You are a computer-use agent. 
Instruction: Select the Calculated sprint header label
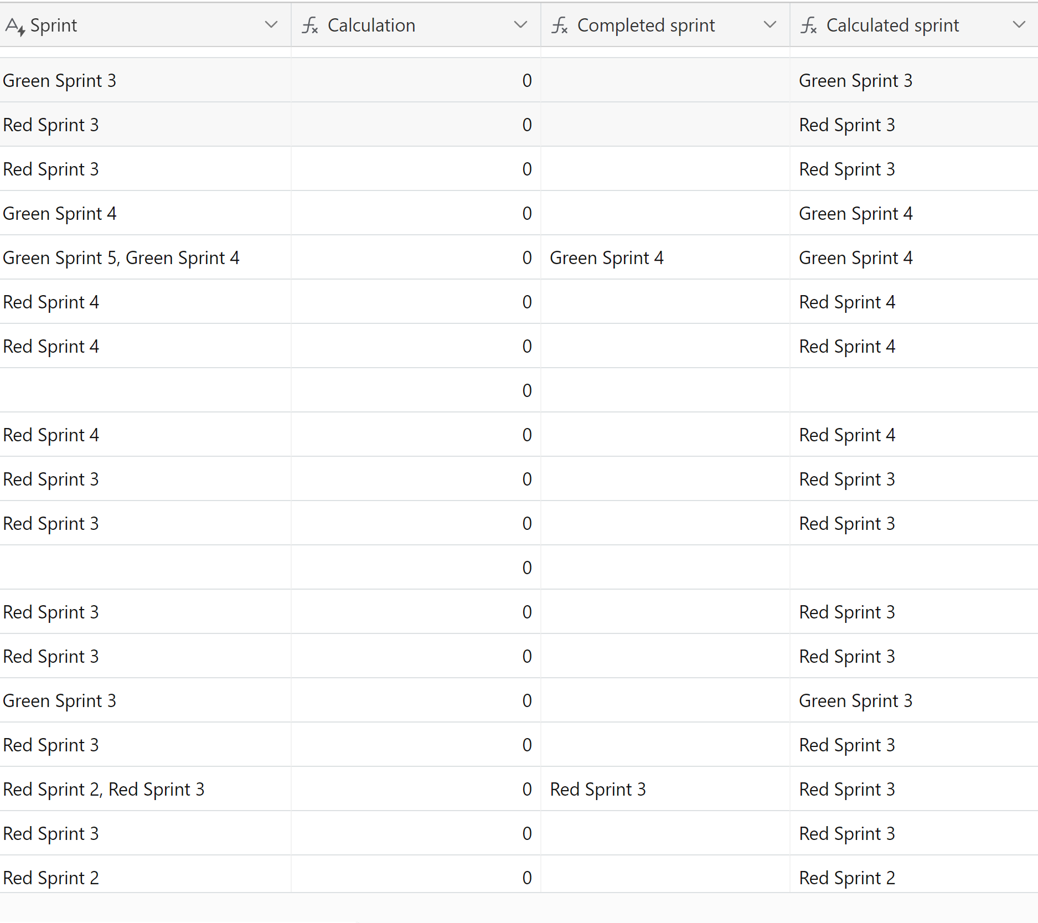[x=892, y=25]
